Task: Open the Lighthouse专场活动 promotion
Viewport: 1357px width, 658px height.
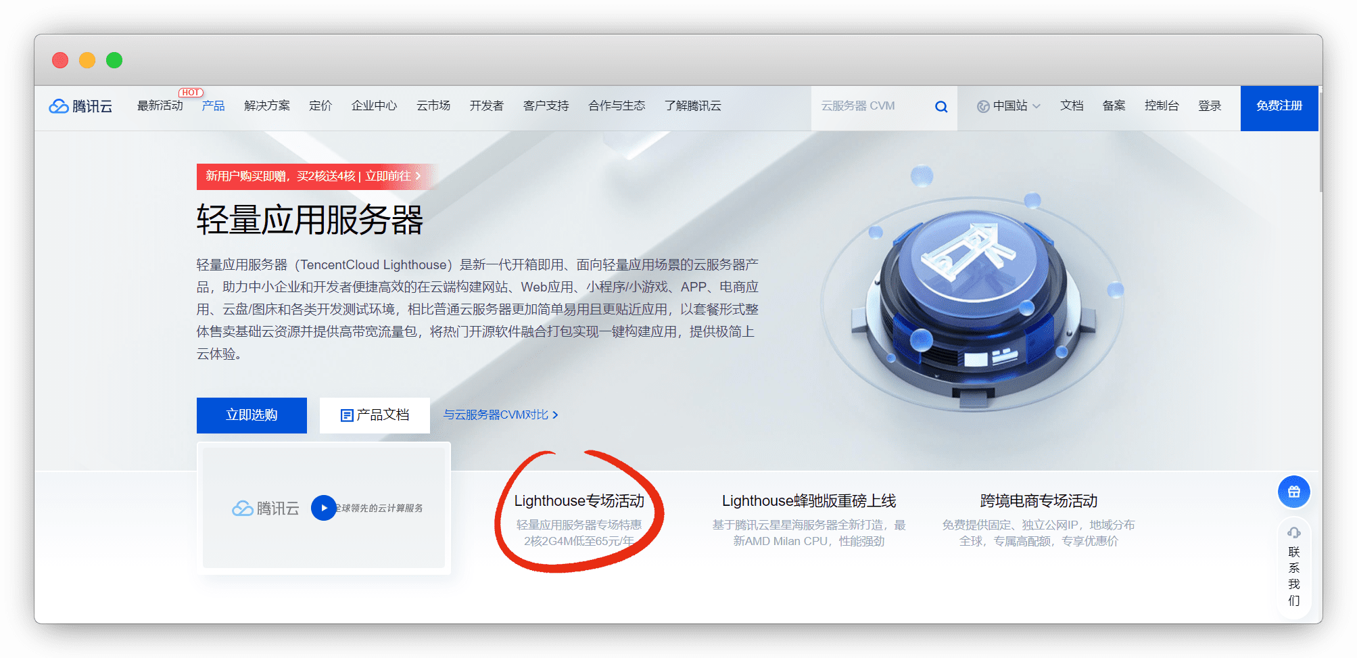Action: pos(579,501)
